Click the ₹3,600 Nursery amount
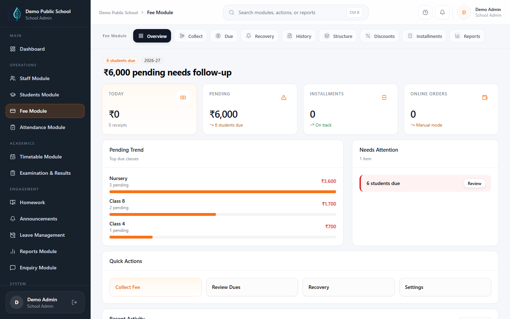This screenshot has height=319, width=510. pyautogui.click(x=329, y=181)
